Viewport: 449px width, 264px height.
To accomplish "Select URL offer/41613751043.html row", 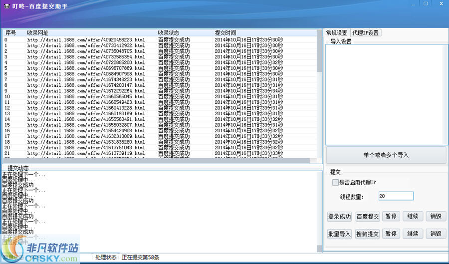I will pyautogui.click(x=160, y=147).
